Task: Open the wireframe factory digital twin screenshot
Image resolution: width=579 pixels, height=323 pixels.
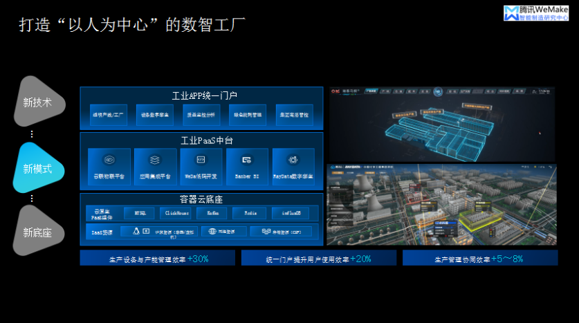Action: [442, 124]
